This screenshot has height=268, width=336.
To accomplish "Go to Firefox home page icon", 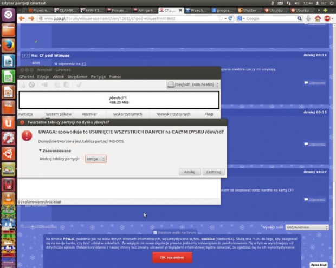I will coord(318,18).
